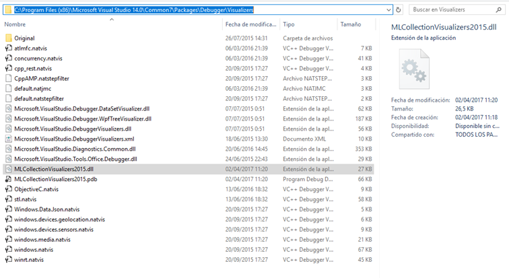The width and height of the screenshot is (509, 278).
Task: Click the DataSetVisualizer.dll file icon
Action: pyautogui.click(x=9, y=108)
